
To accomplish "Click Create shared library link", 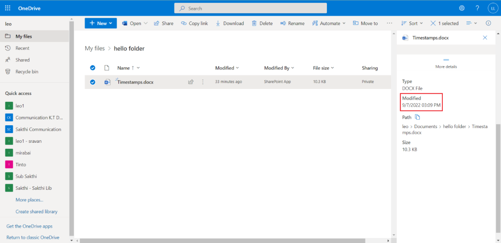I will pos(36,211).
